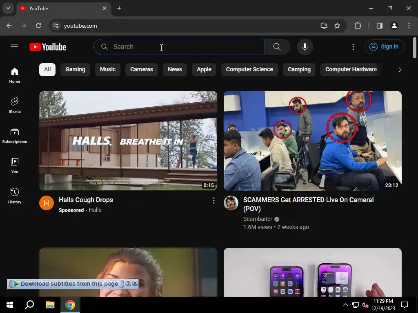Image resolution: width=418 pixels, height=313 pixels.
Task: Expand the tab search dropdown
Action: [8, 8]
